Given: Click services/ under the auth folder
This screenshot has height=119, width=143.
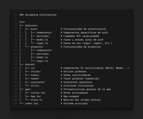Looking at the screenshot, I should coord(43,36).
